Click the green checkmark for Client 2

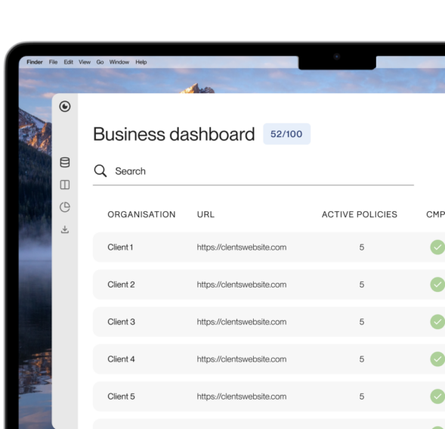click(x=437, y=284)
